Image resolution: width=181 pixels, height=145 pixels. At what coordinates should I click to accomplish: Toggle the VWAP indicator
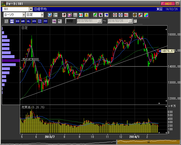pyautogui.click(x=6, y=21)
